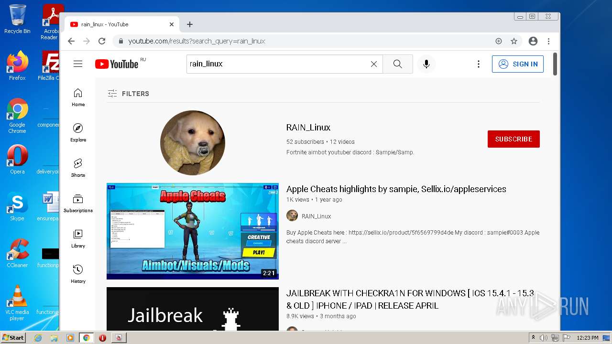The width and height of the screenshot is (612, 344).
Task: Open the Windows Start menu
Action: 13,338
